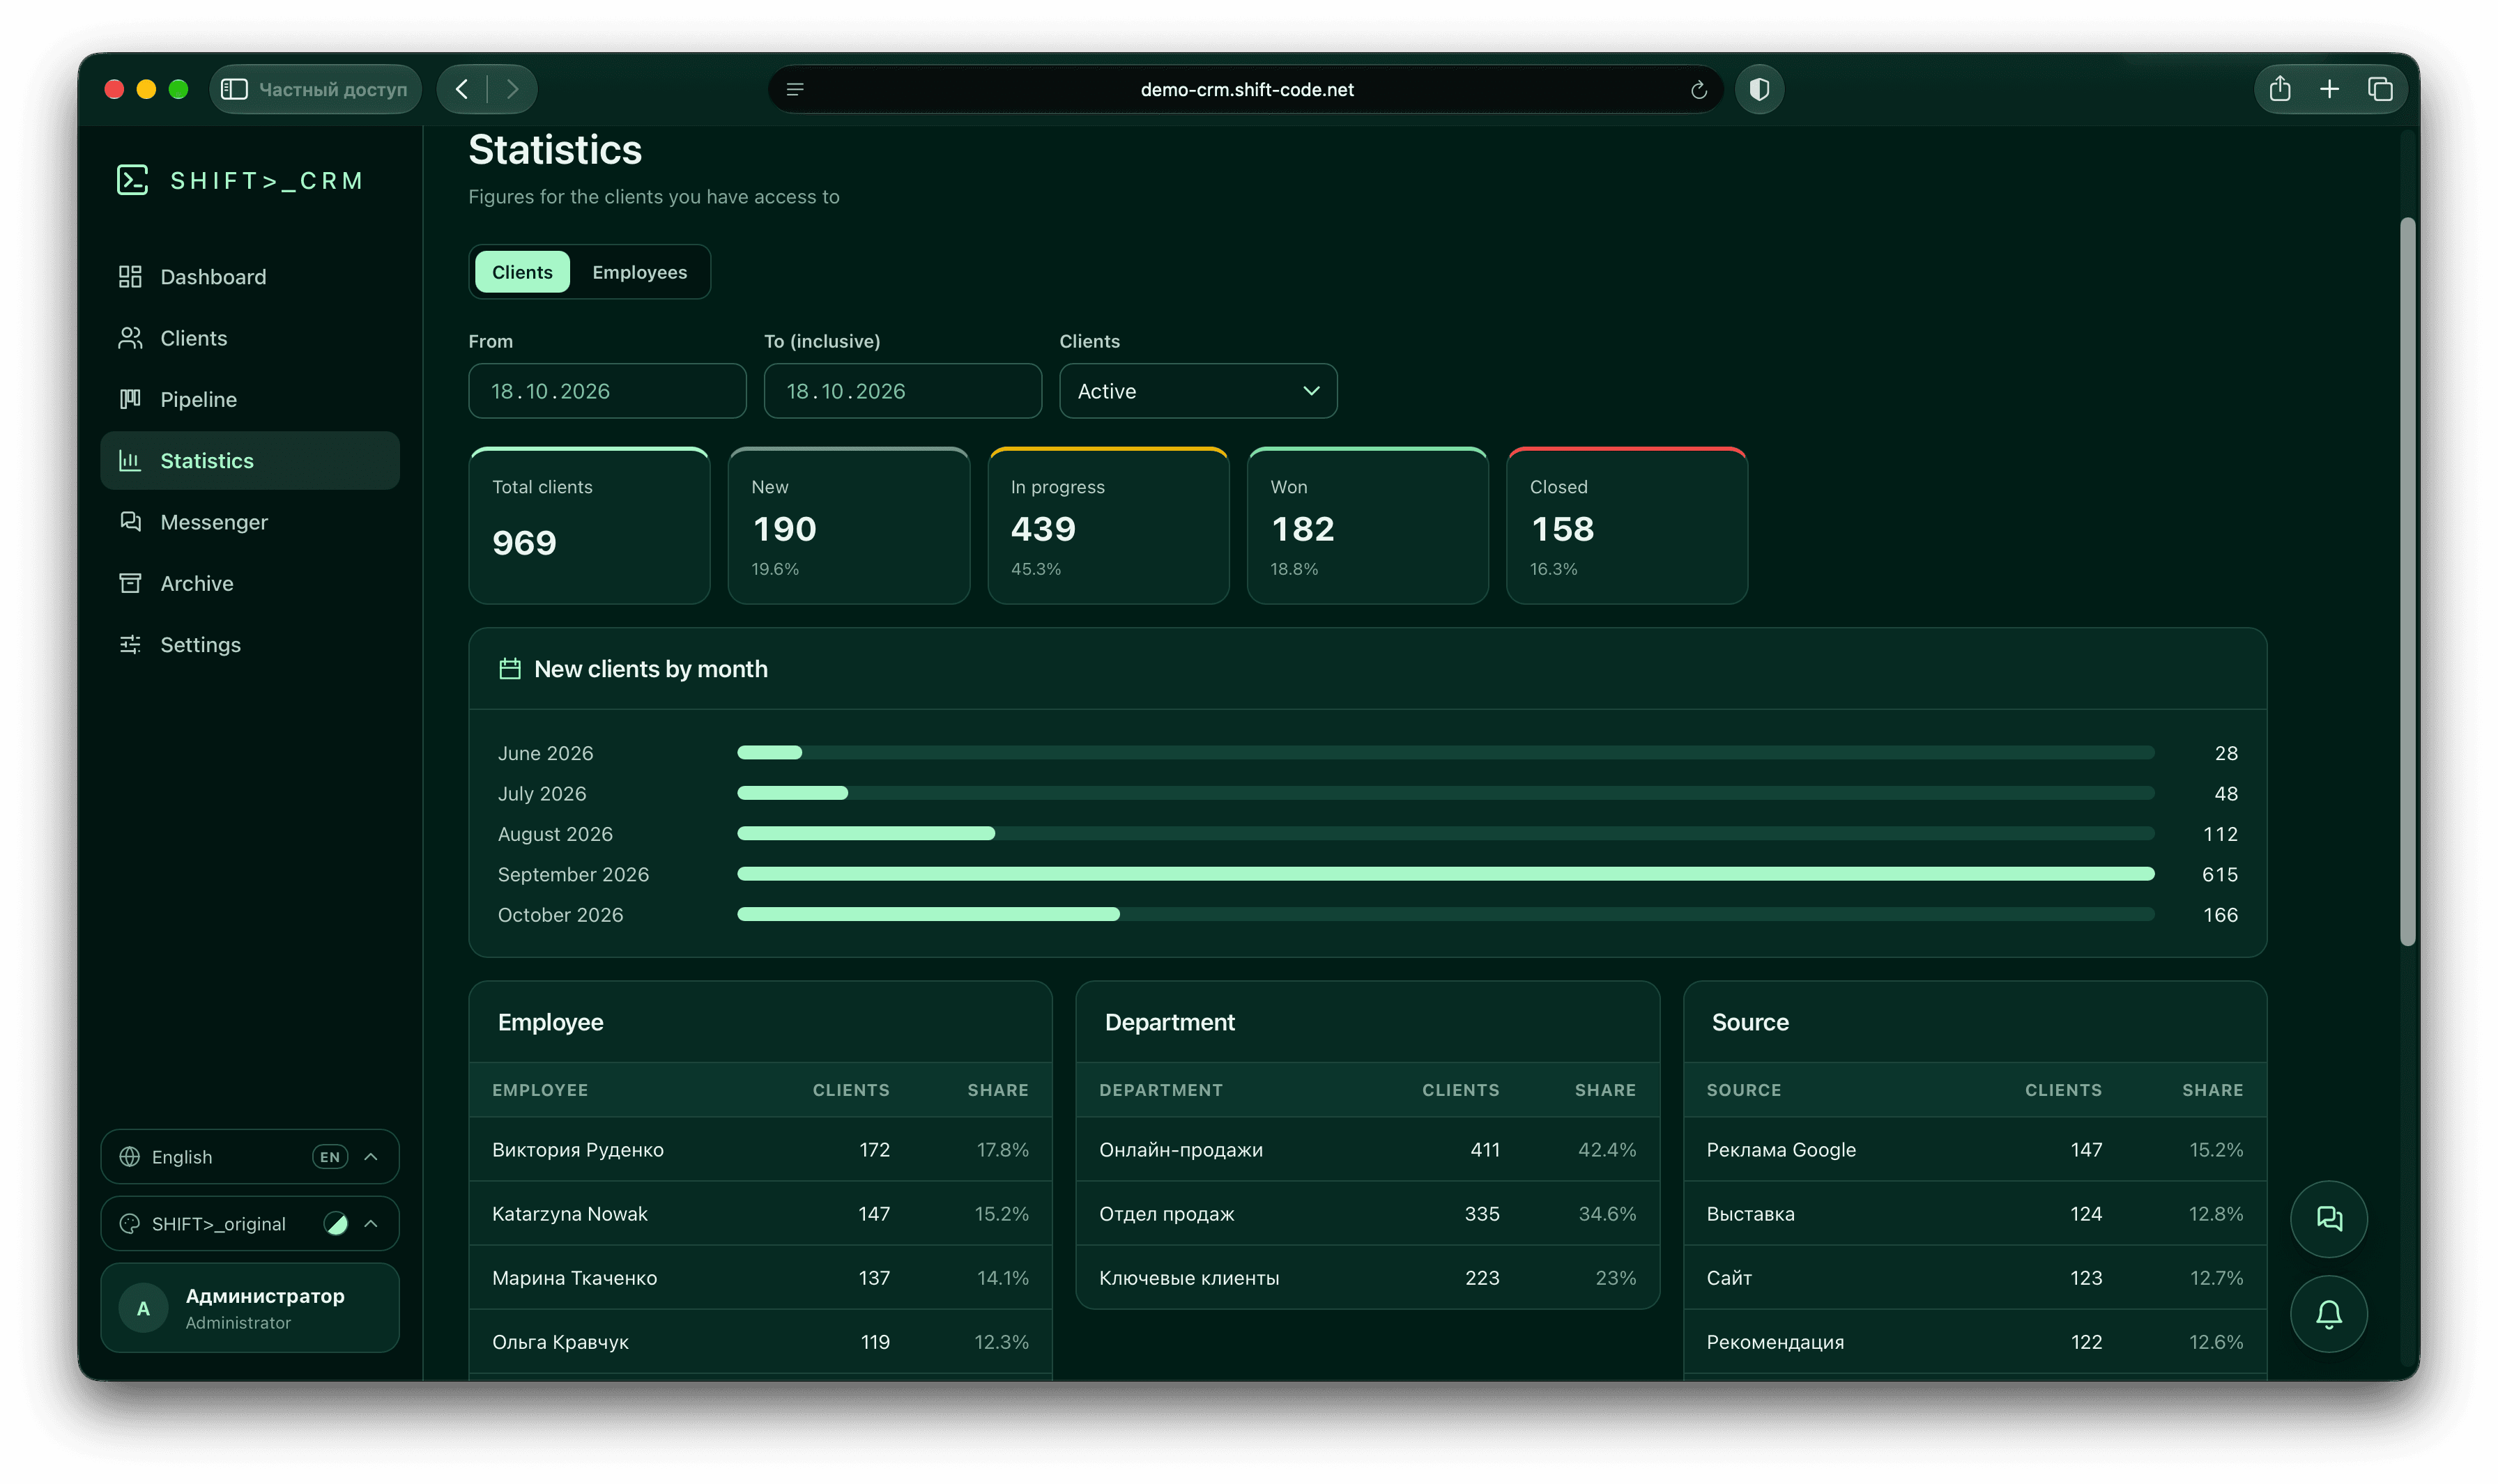Click the October 2026 progress bar
The height and width of the screenshot is (1484, 2498).
pyautogui.click(x=1445, y=914)
